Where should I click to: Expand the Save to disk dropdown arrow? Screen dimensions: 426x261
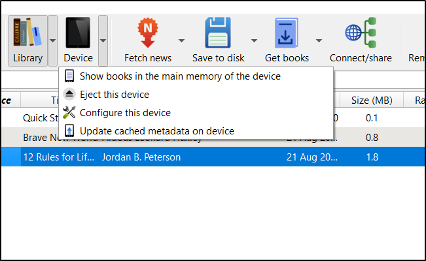pyautogui.click(x=253, y=40)
